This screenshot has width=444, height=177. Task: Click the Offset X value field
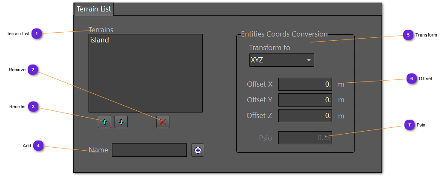pos(305,84)
